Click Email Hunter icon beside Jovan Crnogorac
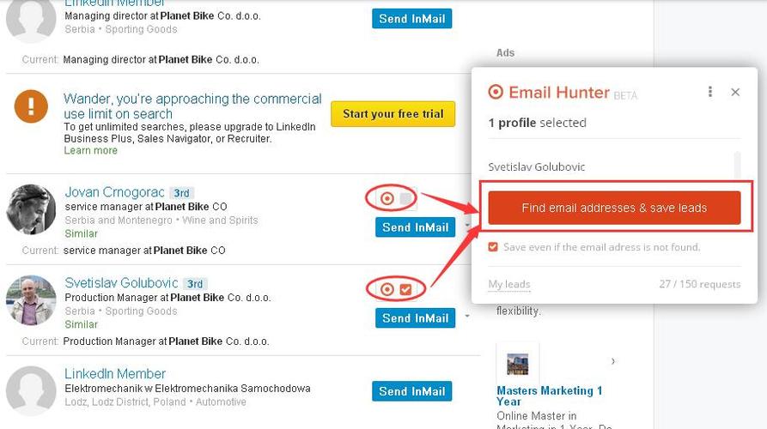Screen dimensions: 767x429 point(387,198)
